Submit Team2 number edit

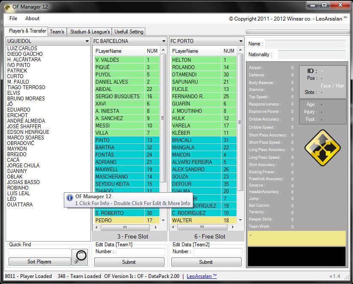pyautogui.click(x=206, y=262)
